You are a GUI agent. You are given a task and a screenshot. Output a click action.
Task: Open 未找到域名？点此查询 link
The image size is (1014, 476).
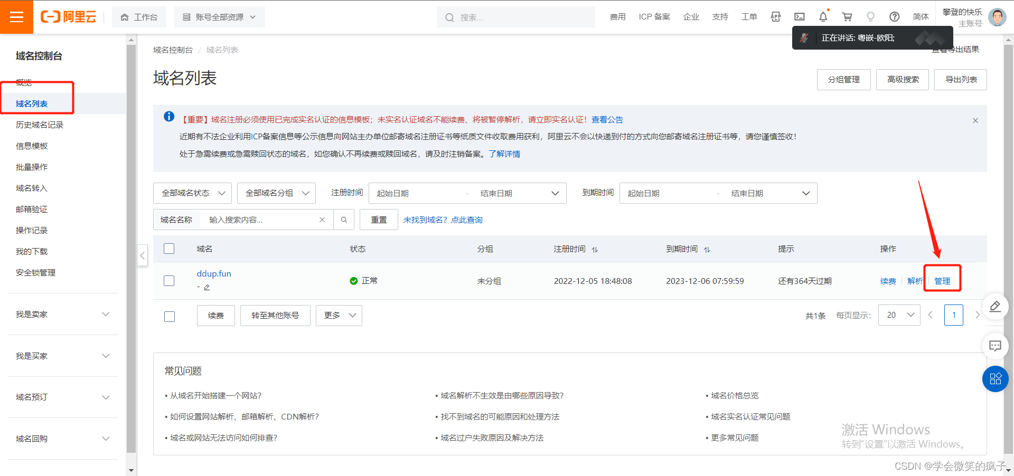(x=443, y=220)
